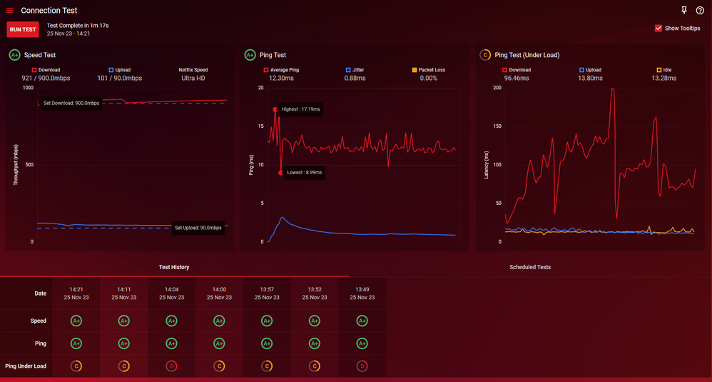Select the Test History tab

click(174, 267)
